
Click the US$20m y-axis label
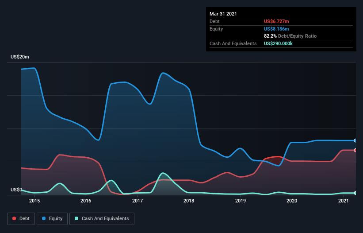[20, 57]
